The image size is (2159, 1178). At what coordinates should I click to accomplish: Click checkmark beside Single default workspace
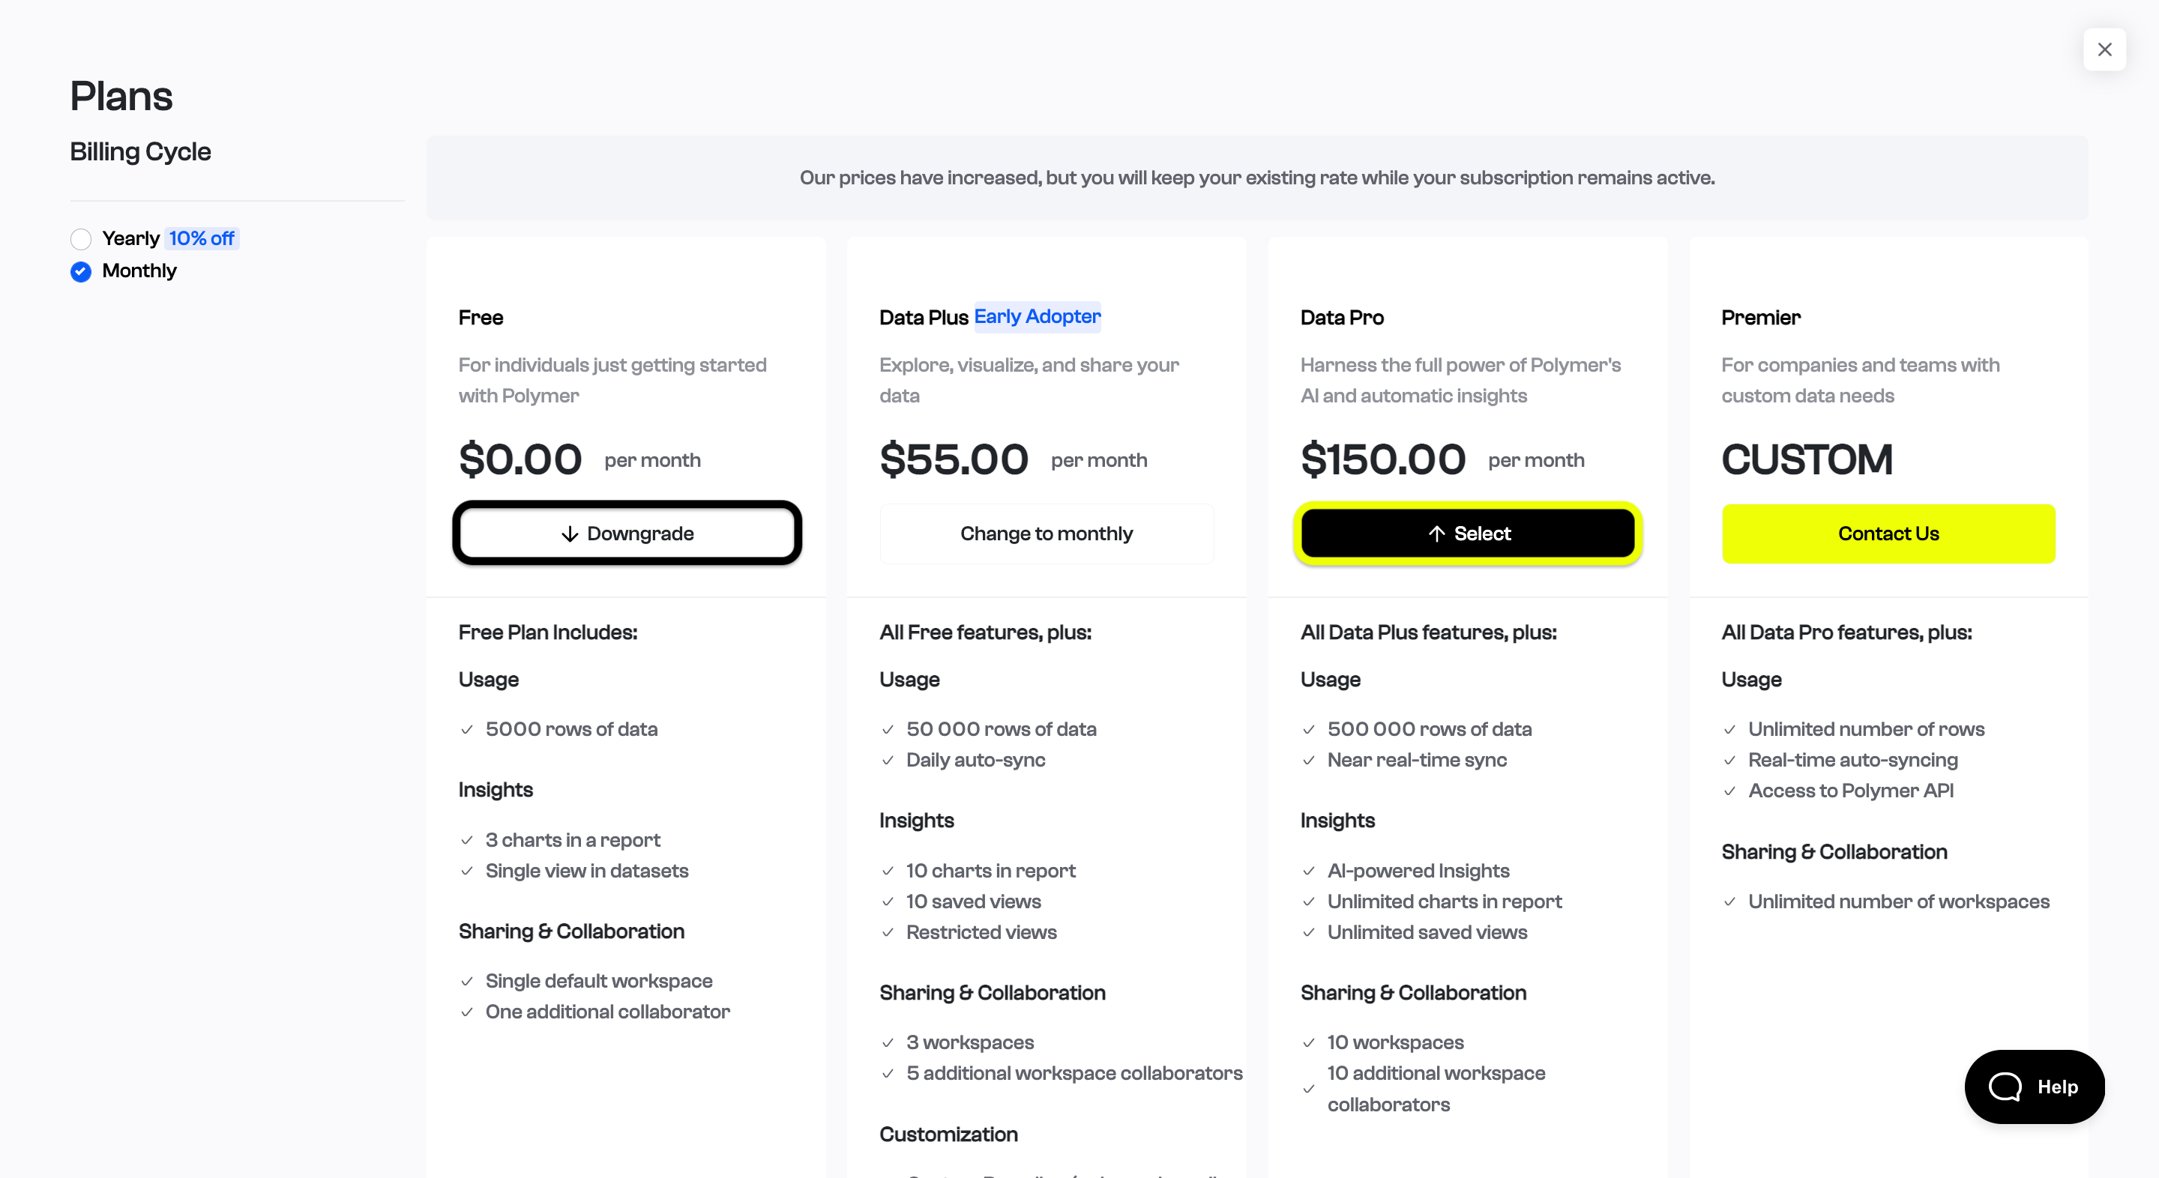click(467, 981)
